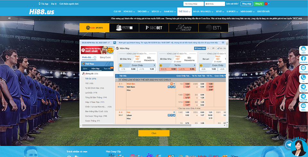Open Zalo CSKH sidebar icon
This screenshot has width=308, height=157.
(303, 69)
